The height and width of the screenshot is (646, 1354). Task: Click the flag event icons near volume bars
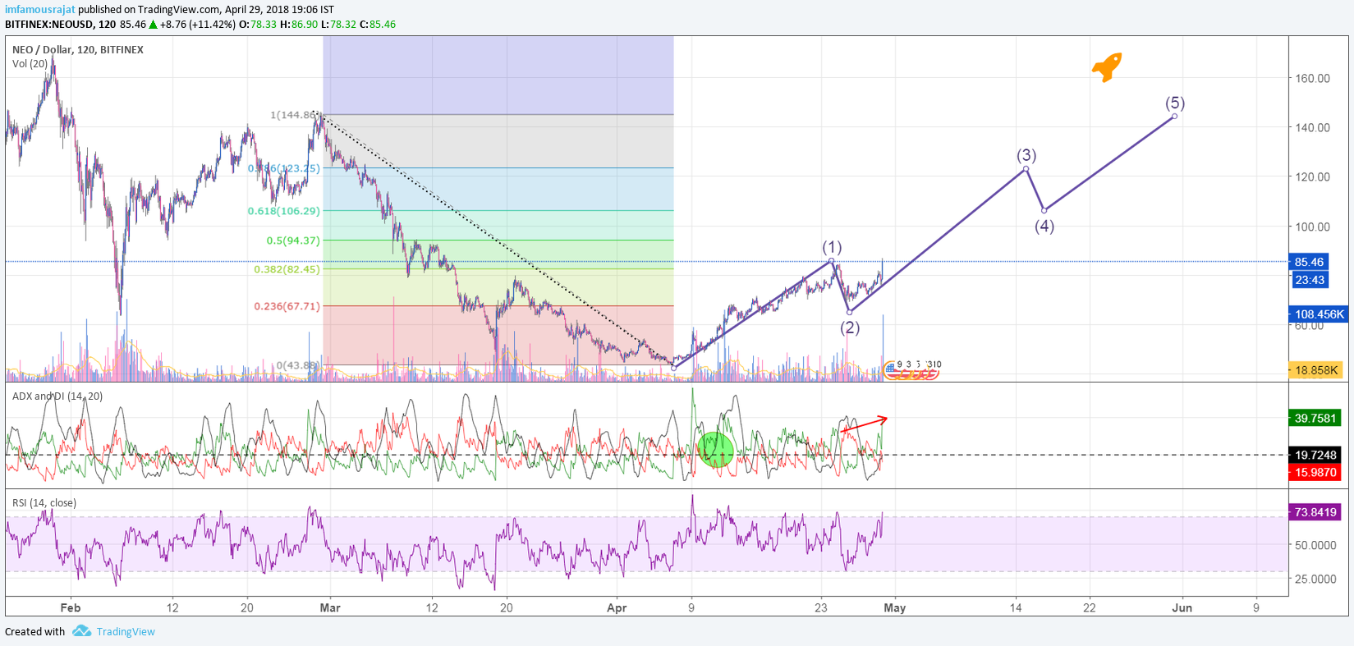(911, 370)
